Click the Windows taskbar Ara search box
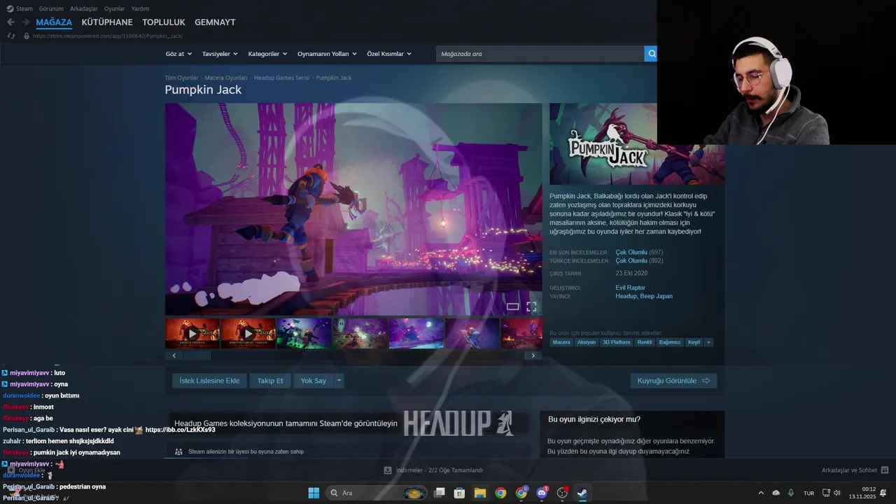The height and width of the screenshot is (504, 896). (x=378, y=493)
